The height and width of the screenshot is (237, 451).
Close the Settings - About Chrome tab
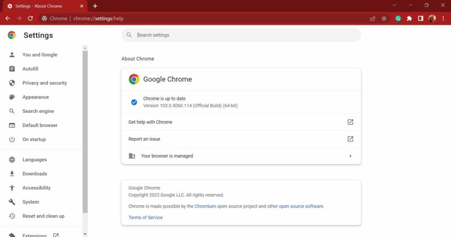81,6
